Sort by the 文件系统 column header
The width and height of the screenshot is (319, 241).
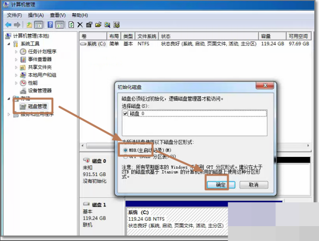click(x=147, y=36)
